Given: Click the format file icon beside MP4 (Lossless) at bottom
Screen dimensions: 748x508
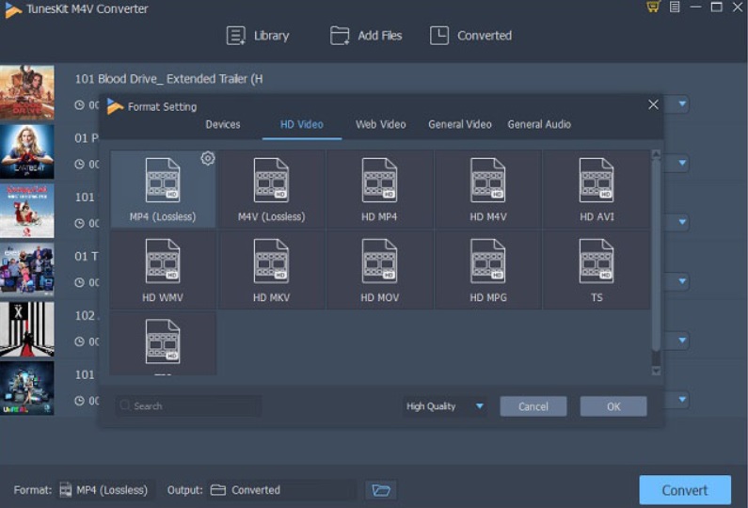Looking at the screenshot, I should (65, 490).
